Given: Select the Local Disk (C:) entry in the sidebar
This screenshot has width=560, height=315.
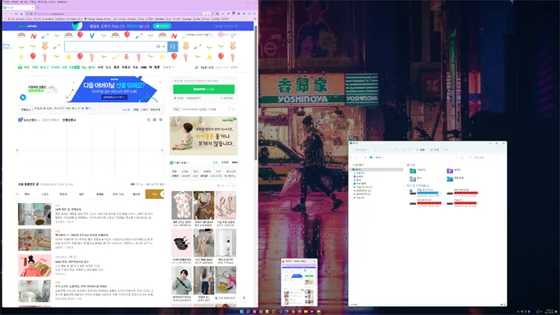Looking at the screenshot, I should [x=363, y=187].
